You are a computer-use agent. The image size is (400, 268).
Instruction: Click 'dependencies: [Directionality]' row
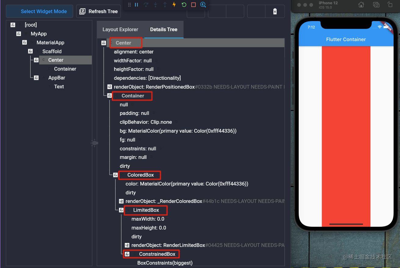[x=147, y=78]
